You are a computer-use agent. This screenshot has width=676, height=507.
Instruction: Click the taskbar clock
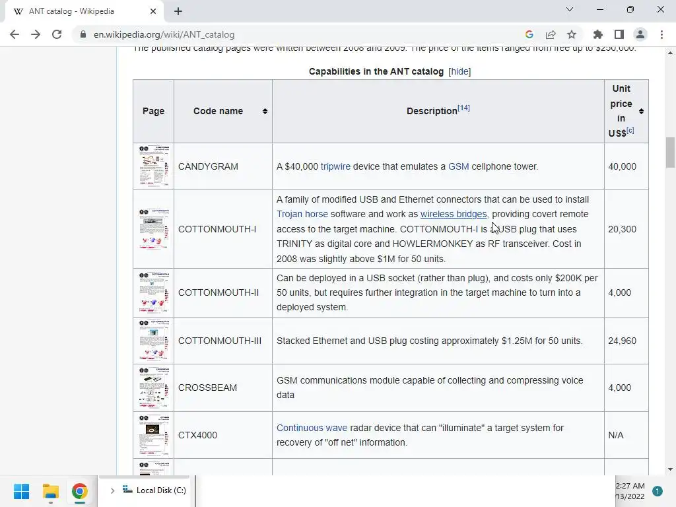click(x=630, y=491)
